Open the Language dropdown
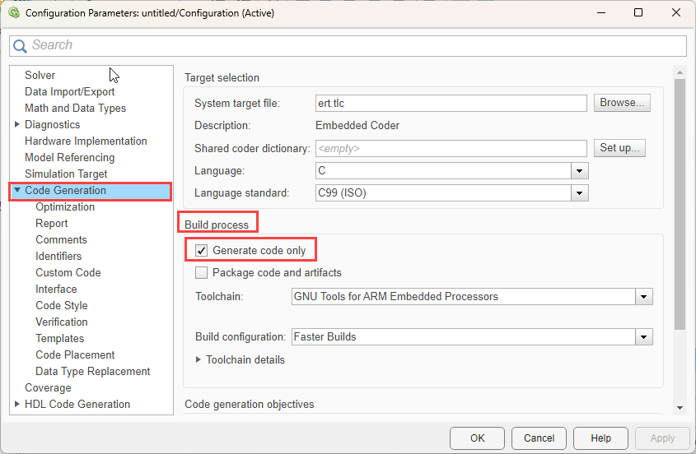This screenshot has height=454, width=696. (580, 171)
